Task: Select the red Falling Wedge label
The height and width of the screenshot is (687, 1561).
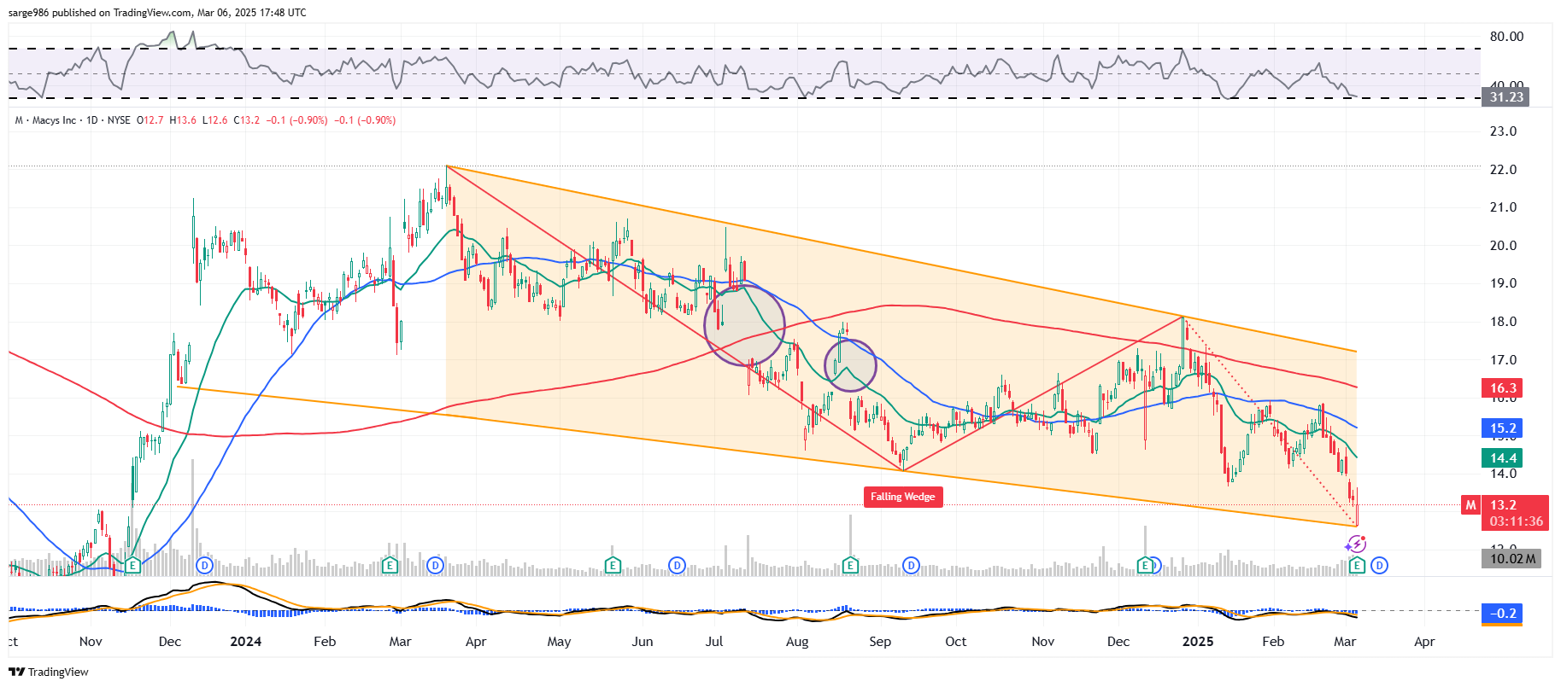Action: (902, 497)
